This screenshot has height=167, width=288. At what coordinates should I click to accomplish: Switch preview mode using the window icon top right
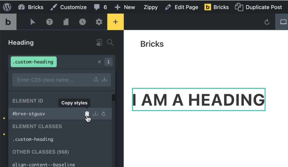tap(283, 22)
